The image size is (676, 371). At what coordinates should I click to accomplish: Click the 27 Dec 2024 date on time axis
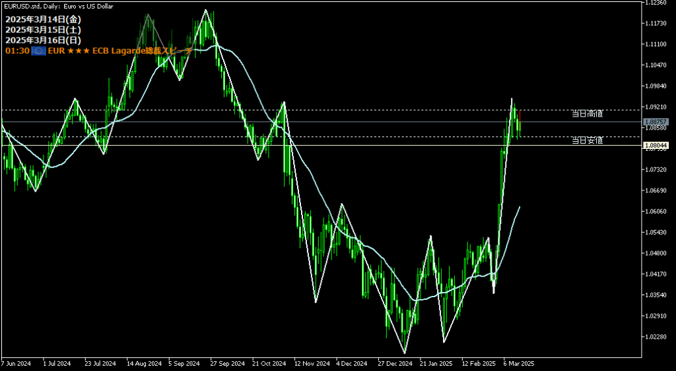pyautogui.click(x=395, y=363)
